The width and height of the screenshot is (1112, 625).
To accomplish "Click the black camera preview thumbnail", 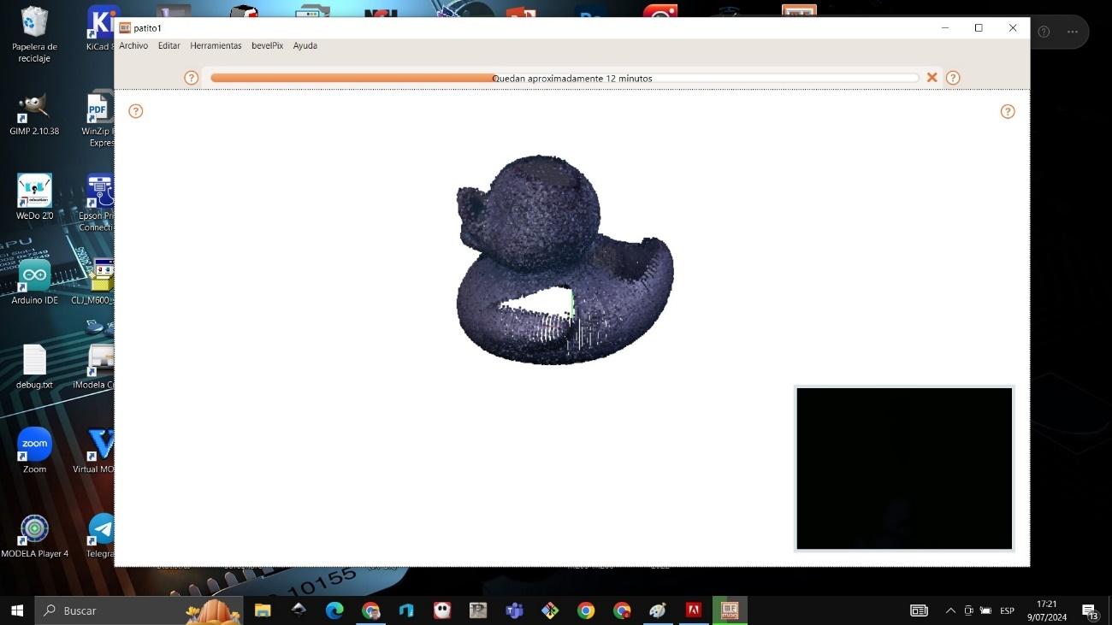I will coord(904,469).
